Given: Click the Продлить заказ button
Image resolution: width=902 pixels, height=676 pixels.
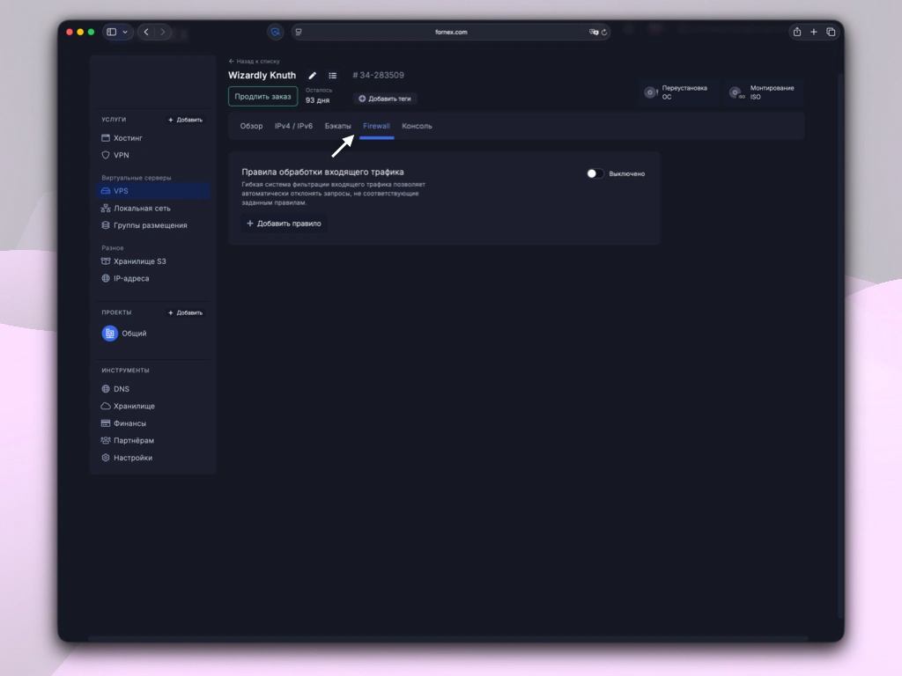Looking at the screenshot, I should click(262, 96).
